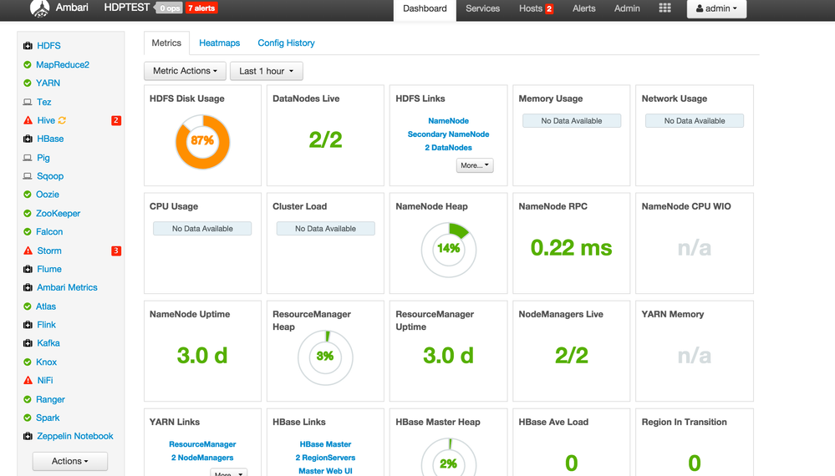Click the medkit icon beside Ambari Metrics
The height and width of the screenshot is (476, 835).
pos(28,288)
